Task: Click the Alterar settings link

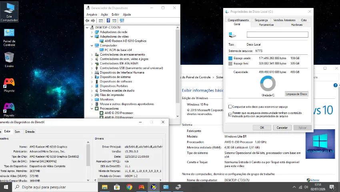Action: coord(313,180)
